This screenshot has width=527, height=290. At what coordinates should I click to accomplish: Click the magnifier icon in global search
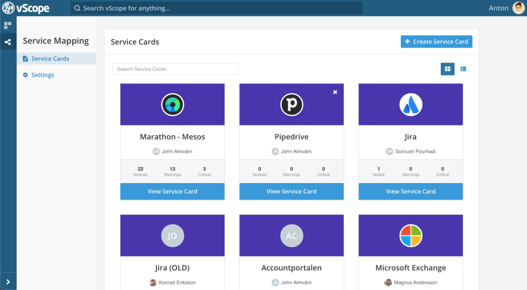pyautogui.click(x=77, y=8)
